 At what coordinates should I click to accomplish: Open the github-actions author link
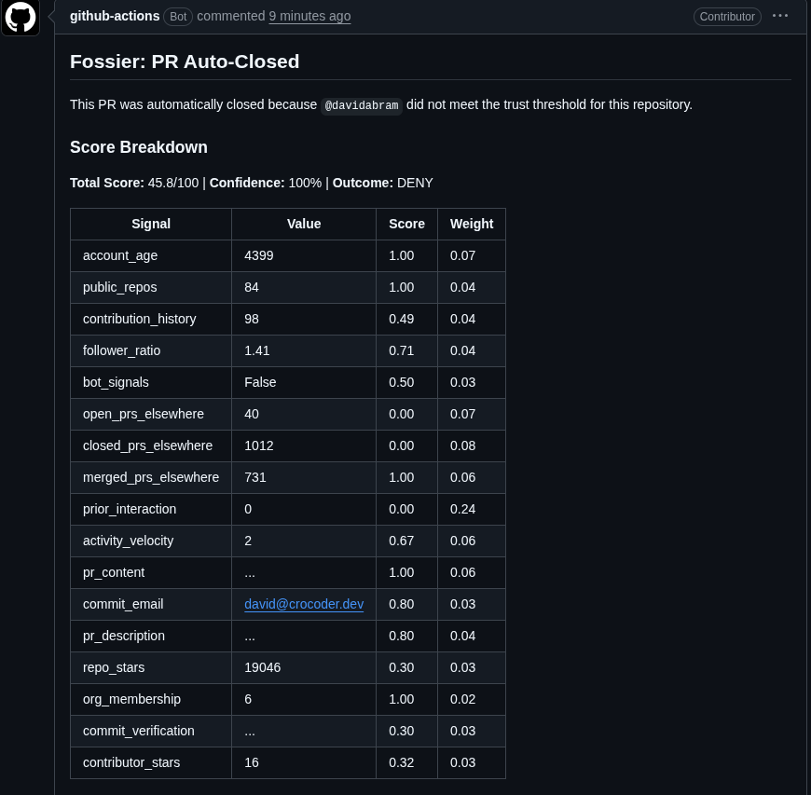click(x=115, y=16)
